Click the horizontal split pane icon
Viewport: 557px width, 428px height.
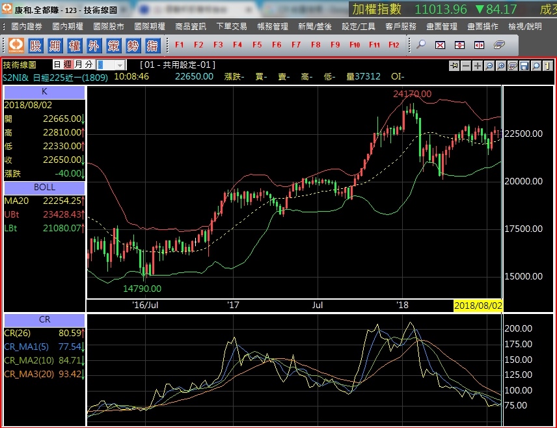pyautogui.click(x=479, y=45)
